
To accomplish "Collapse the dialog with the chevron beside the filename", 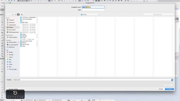I will [x=106, y=7].
